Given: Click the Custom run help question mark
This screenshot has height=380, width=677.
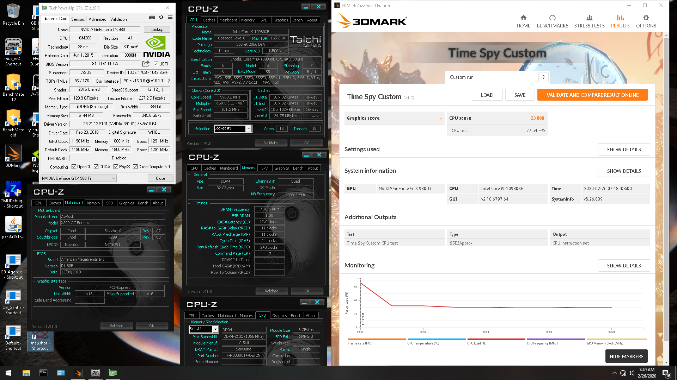Looking at the screenshot, I should click(x=543, y=77).
